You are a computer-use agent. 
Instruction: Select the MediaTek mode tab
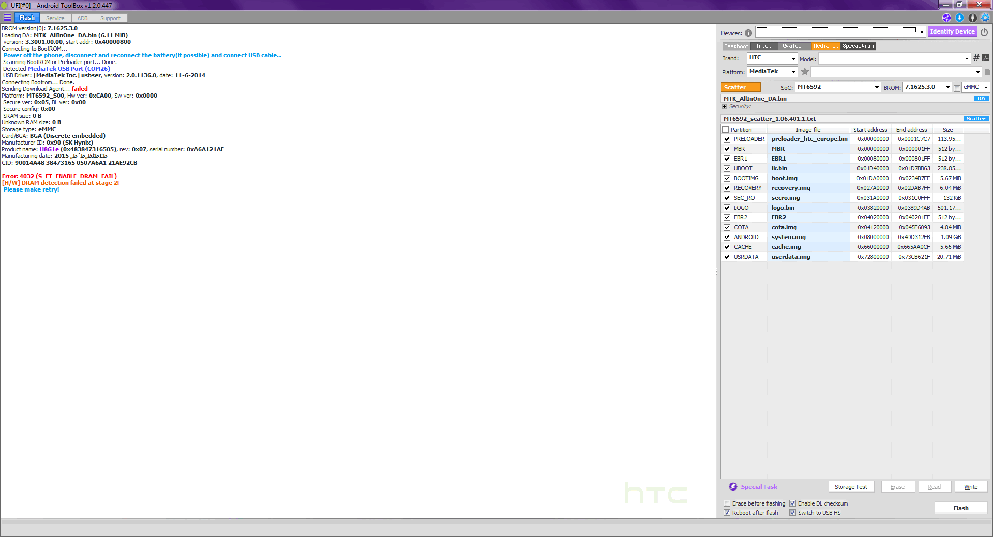click(826, 46)
